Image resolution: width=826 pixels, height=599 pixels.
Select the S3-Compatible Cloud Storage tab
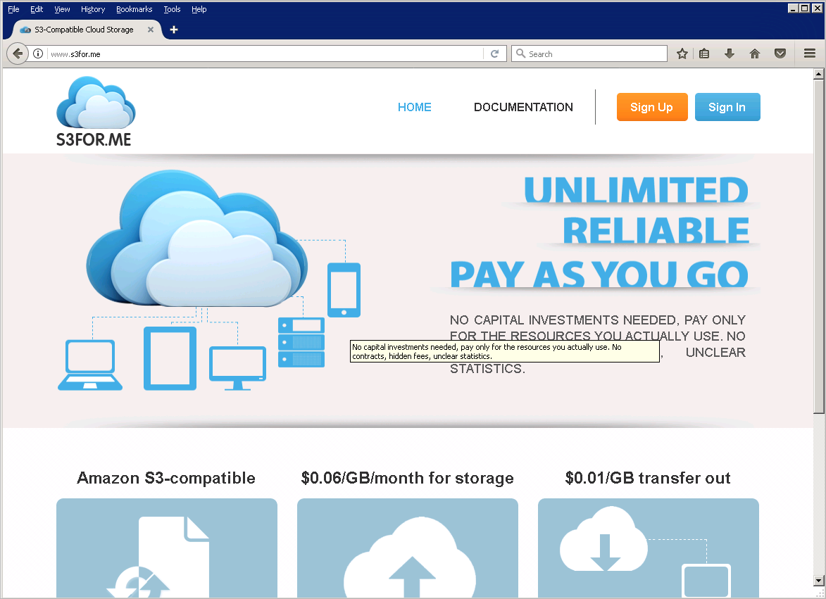click(85, 30)
